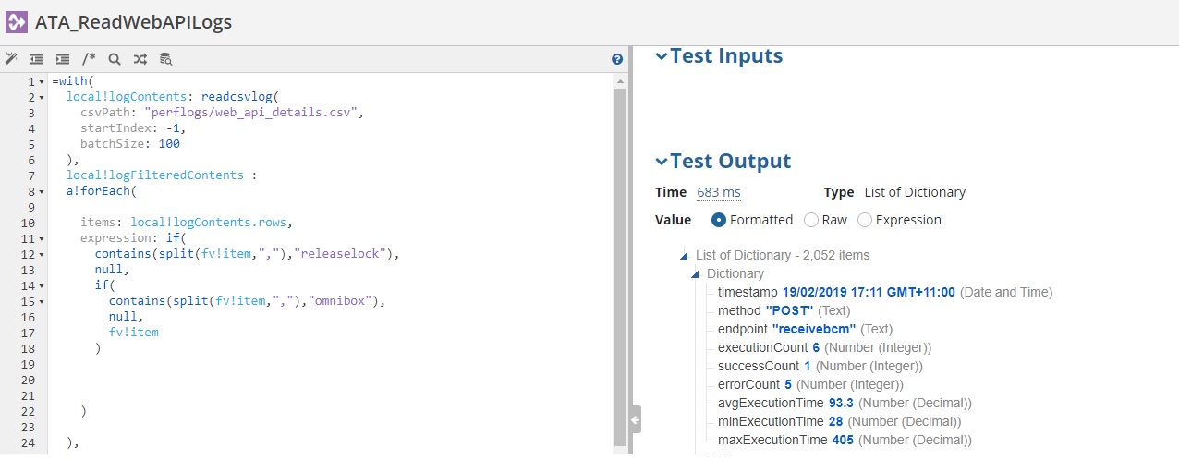Click the Appian logo beside ATA_ReadWebAPILogs

click(x=17, y=22)
